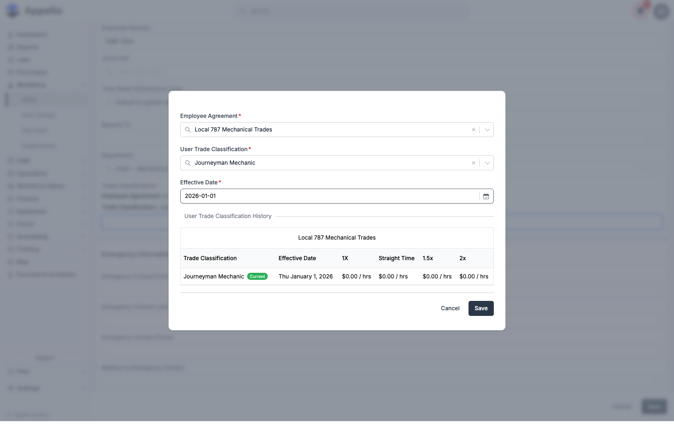Click the User Trade Classification History heading
The height and width of the screenshot is (438, 674).
(228, 216)
